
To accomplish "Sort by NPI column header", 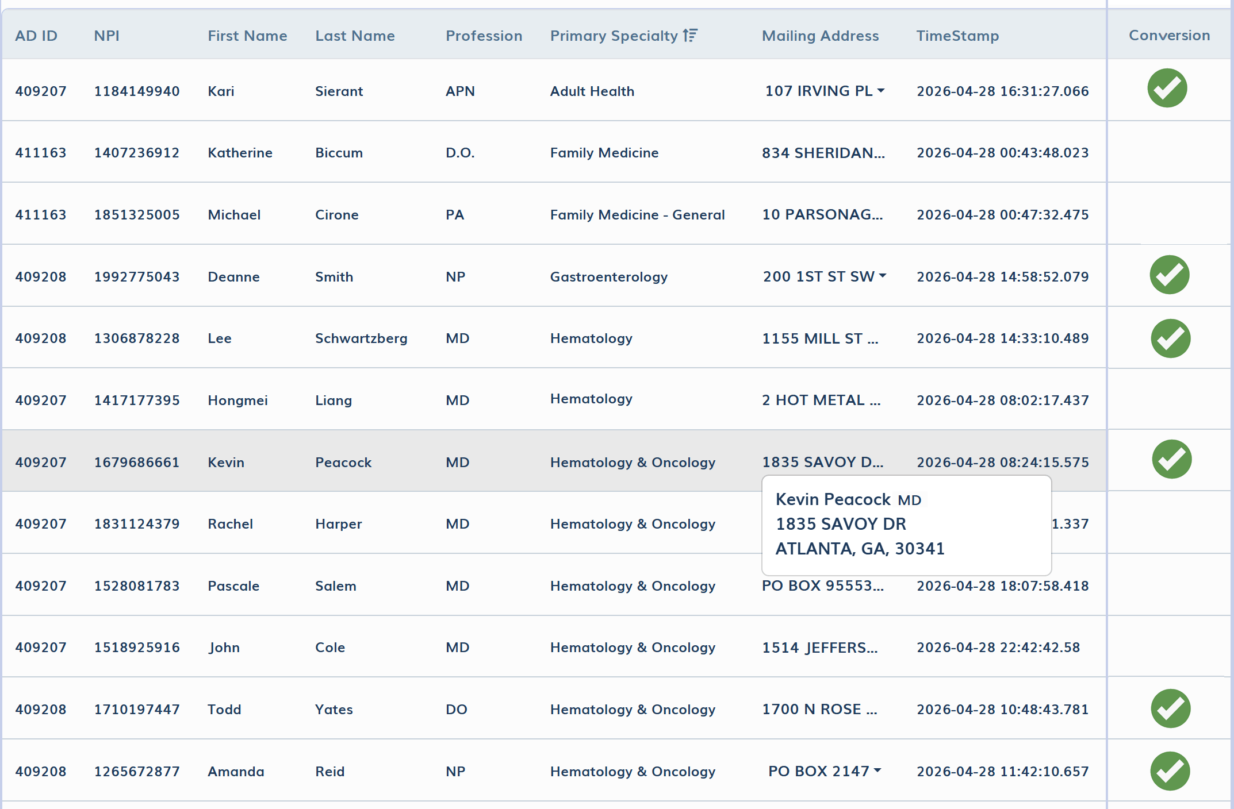I will click(x=107, y=36).
